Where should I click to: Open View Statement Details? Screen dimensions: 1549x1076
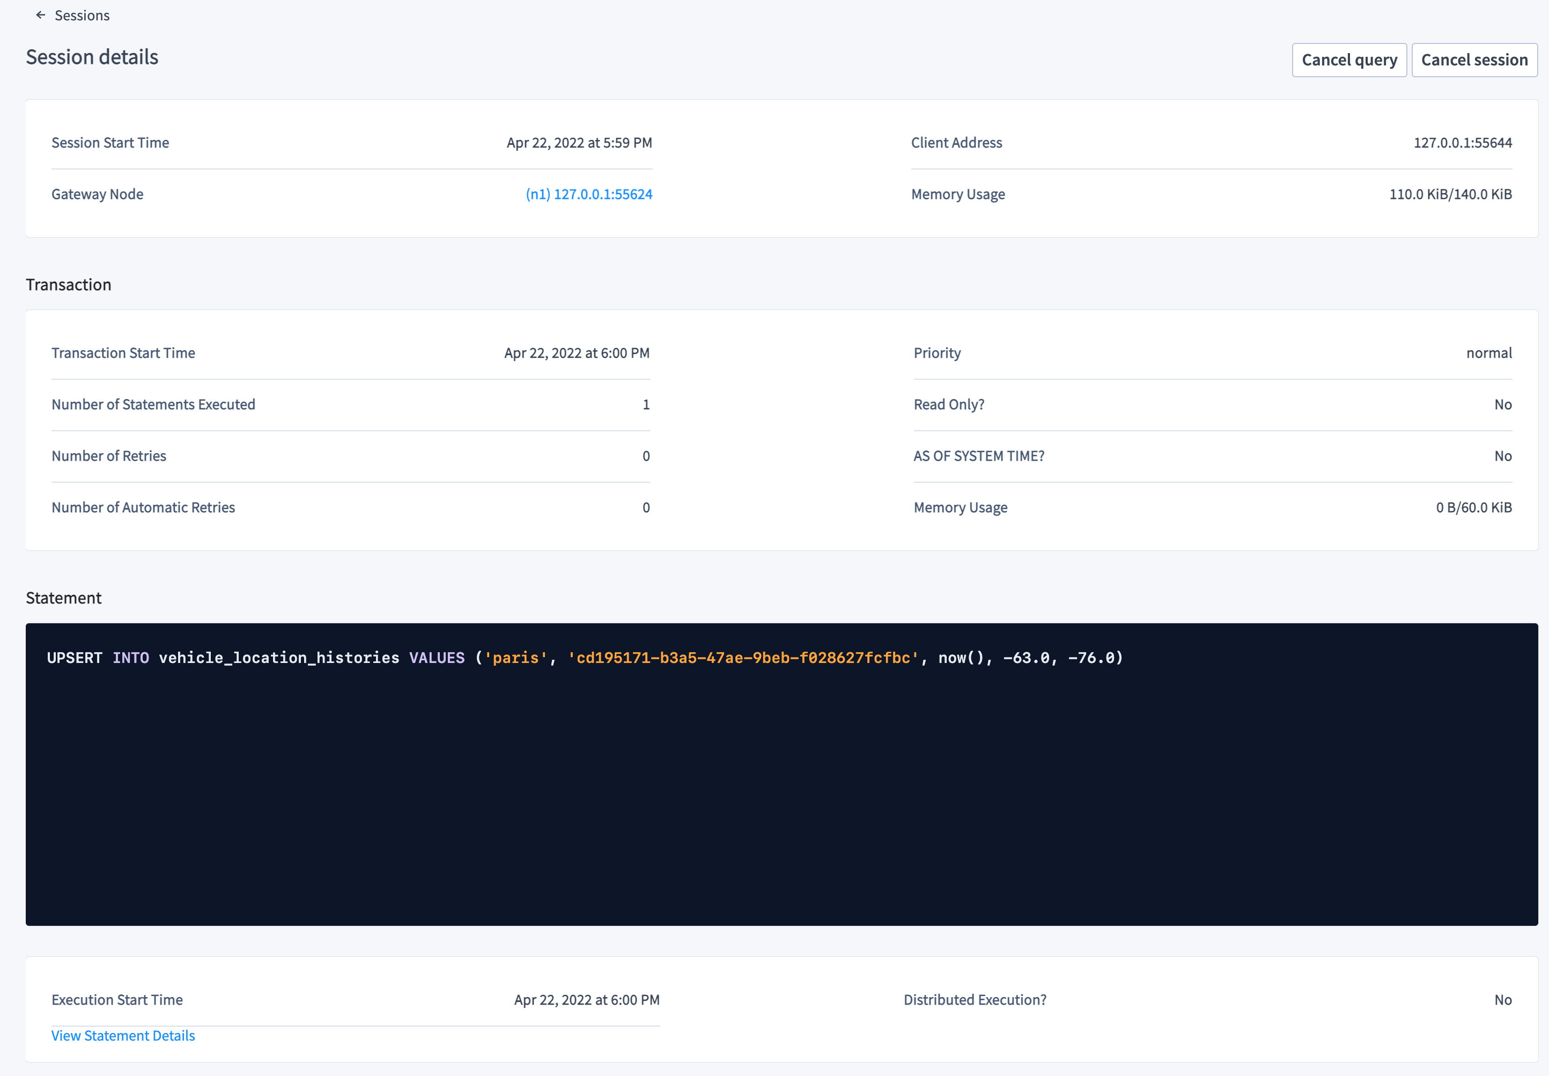[123, 1035]
